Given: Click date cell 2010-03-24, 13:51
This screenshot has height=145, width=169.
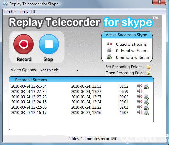Looking at the screenshot, I should point(86,86).
